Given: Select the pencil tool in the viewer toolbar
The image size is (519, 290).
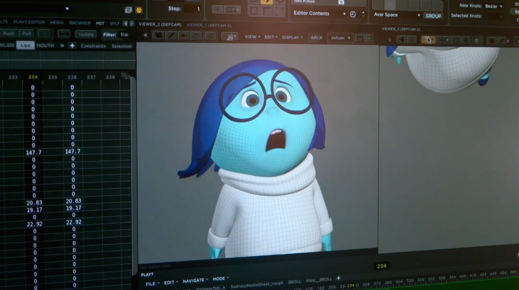Looking at the screenshot, I should (171, 36).
